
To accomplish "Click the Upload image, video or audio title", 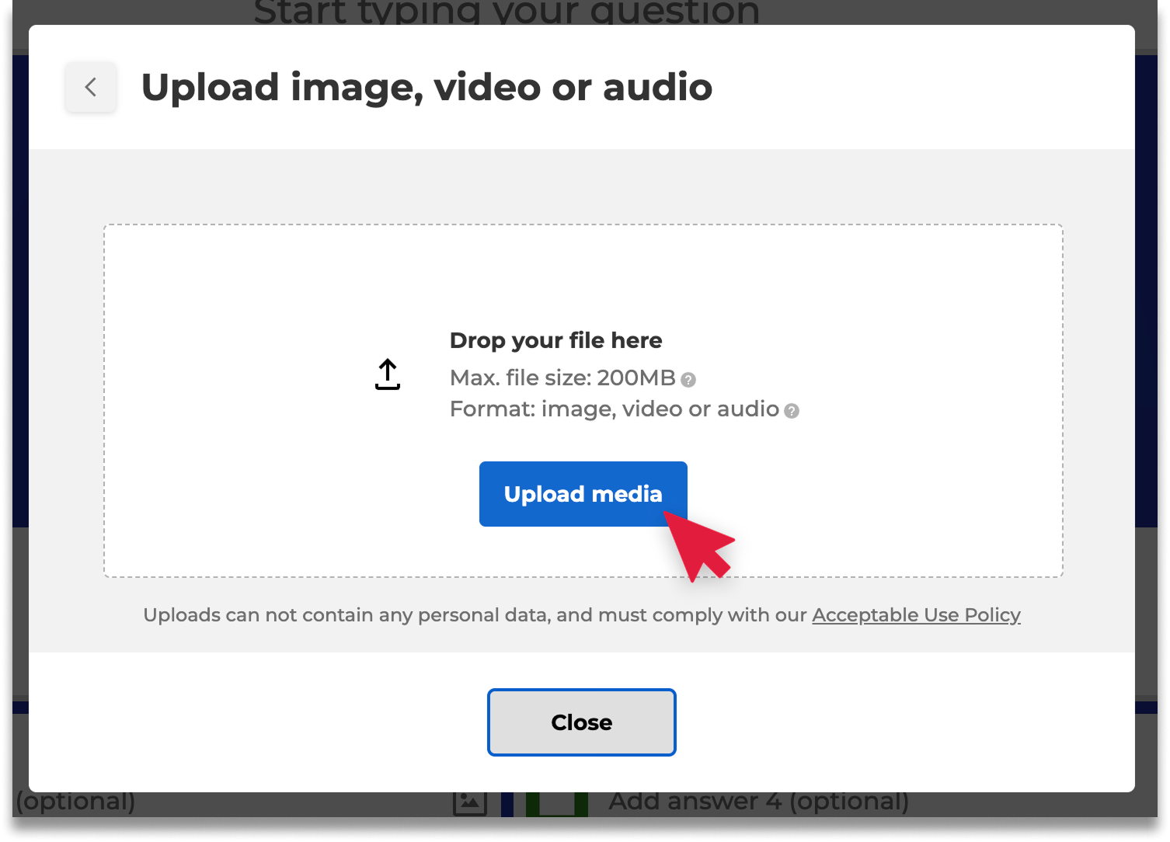I will point(427,87).
